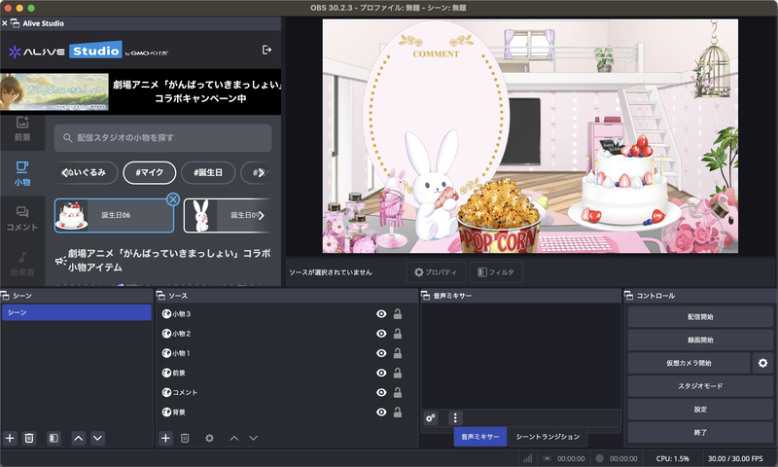Select the #誕生日 tag chip
This screenshot has width=778, height=467.
coord(208,173)
